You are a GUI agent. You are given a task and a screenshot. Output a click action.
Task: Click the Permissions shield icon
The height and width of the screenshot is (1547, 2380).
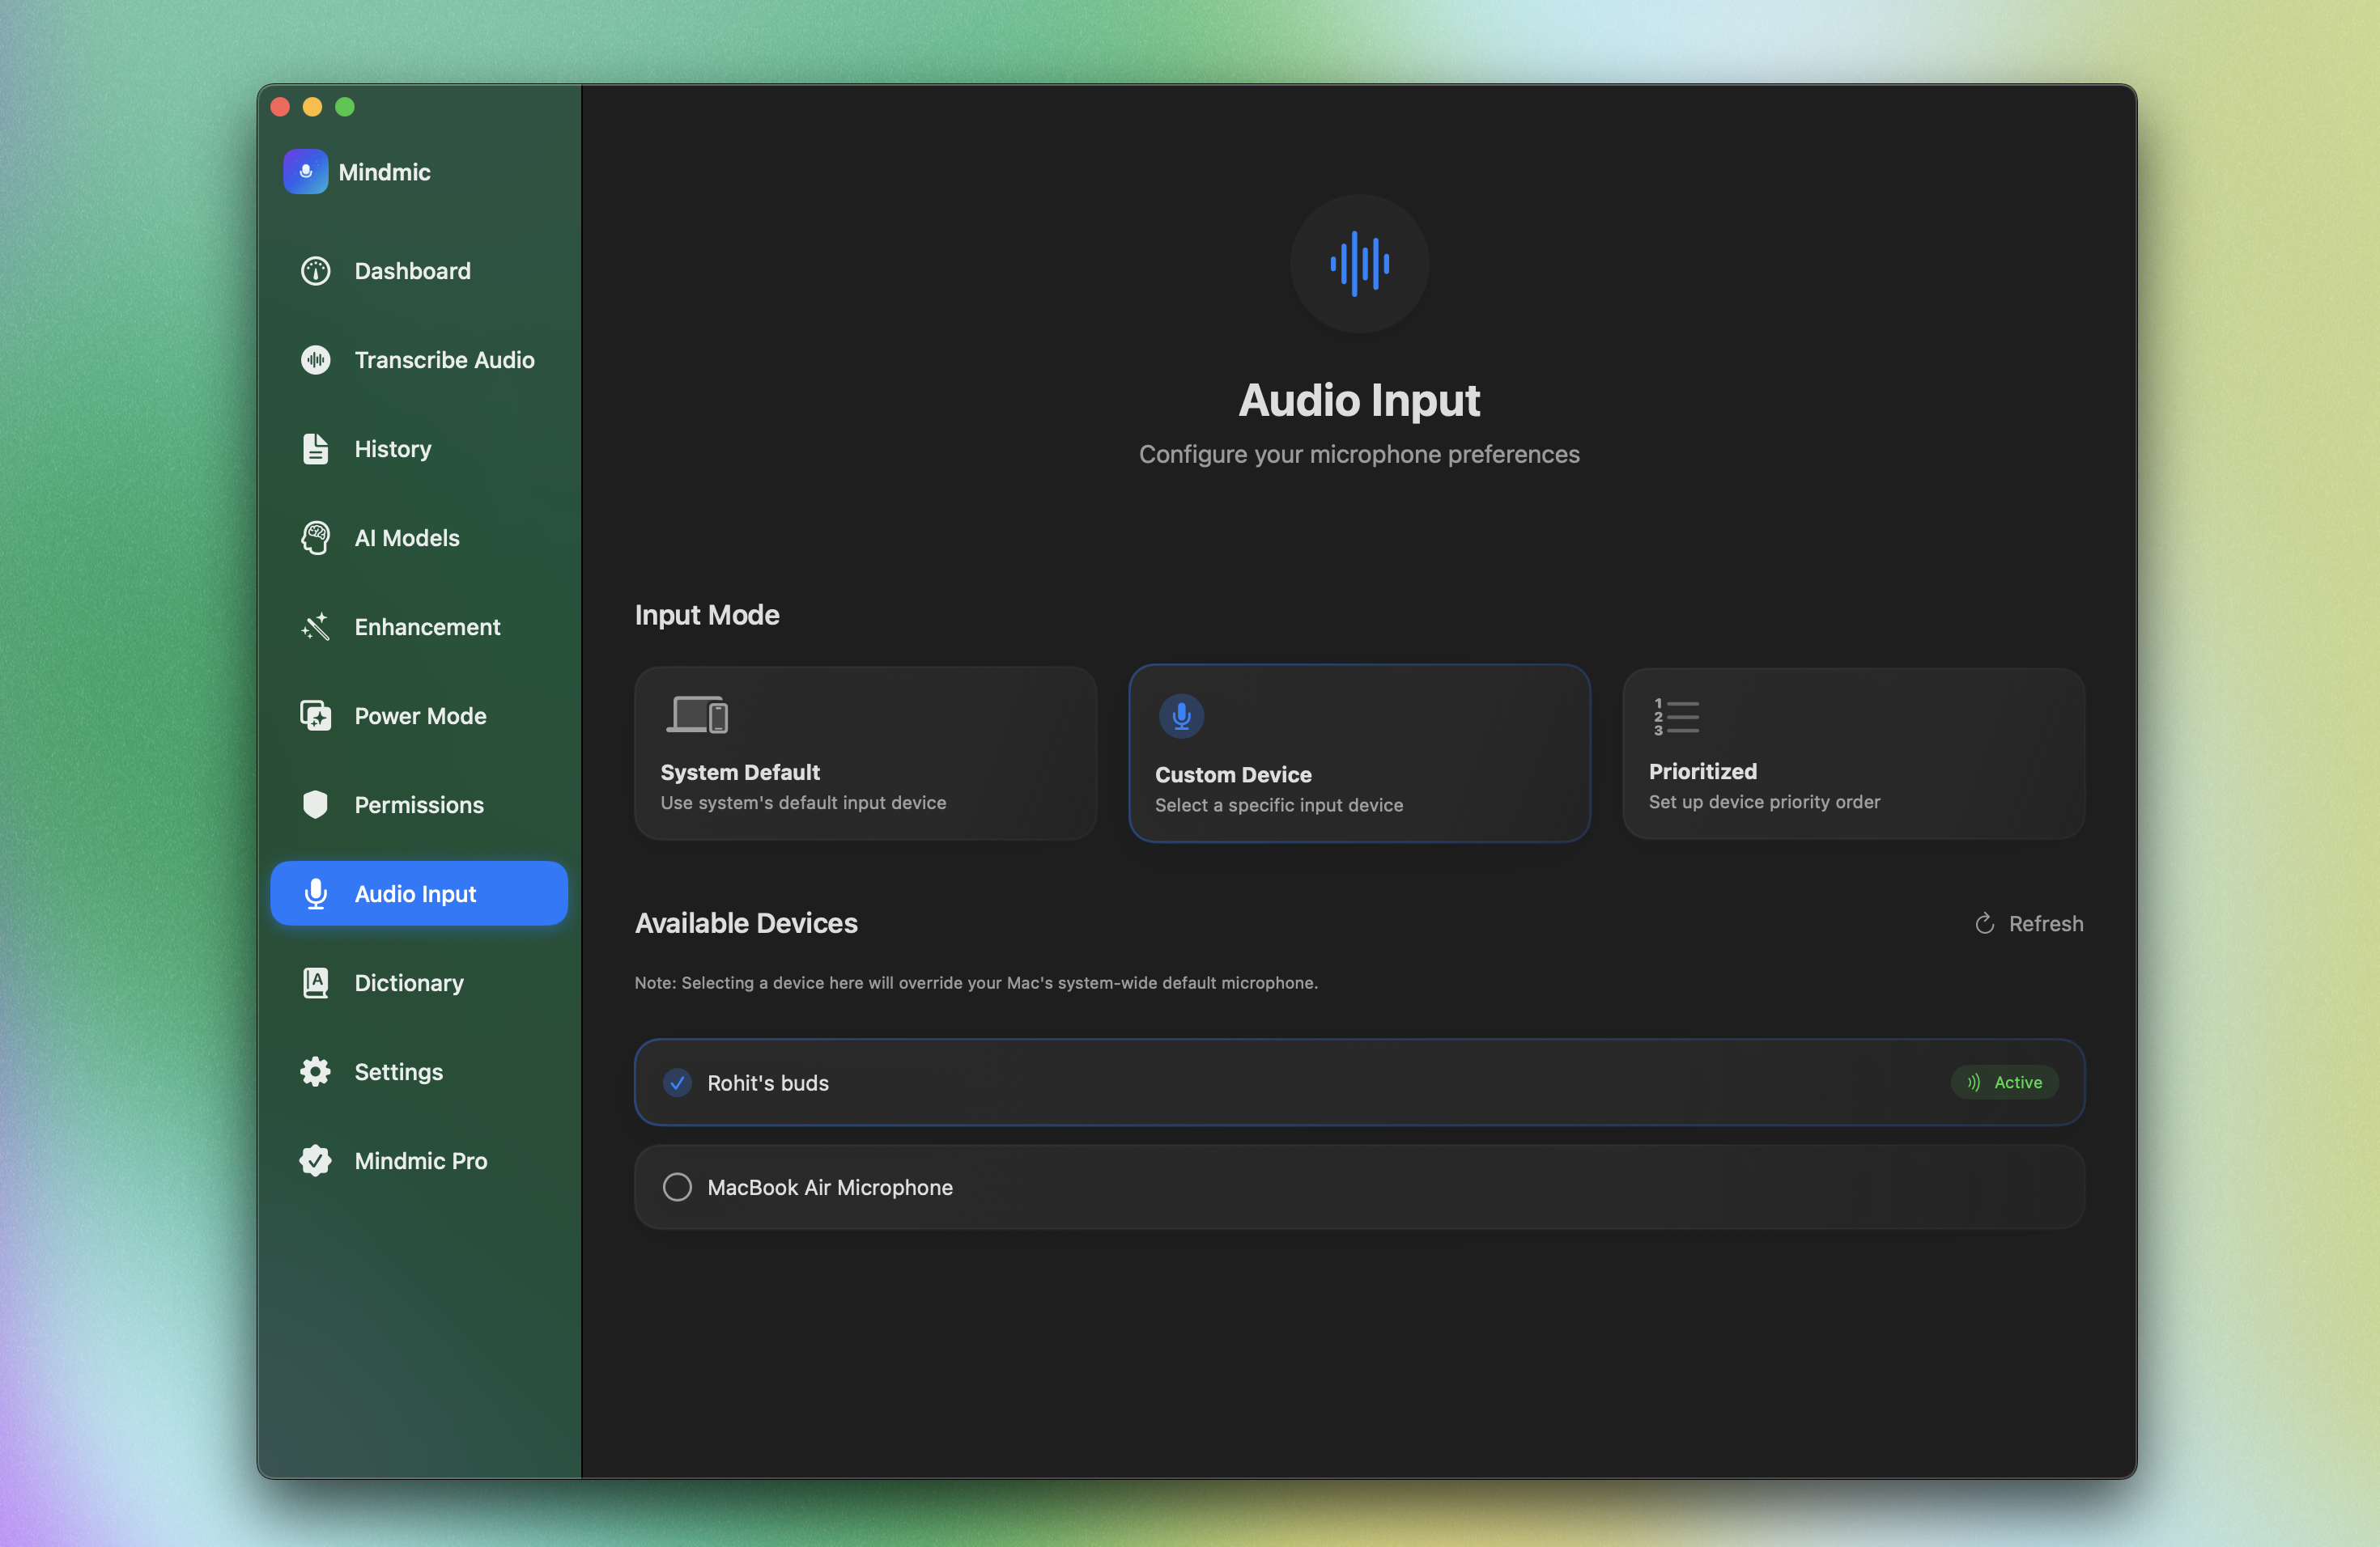coord(315,804)
